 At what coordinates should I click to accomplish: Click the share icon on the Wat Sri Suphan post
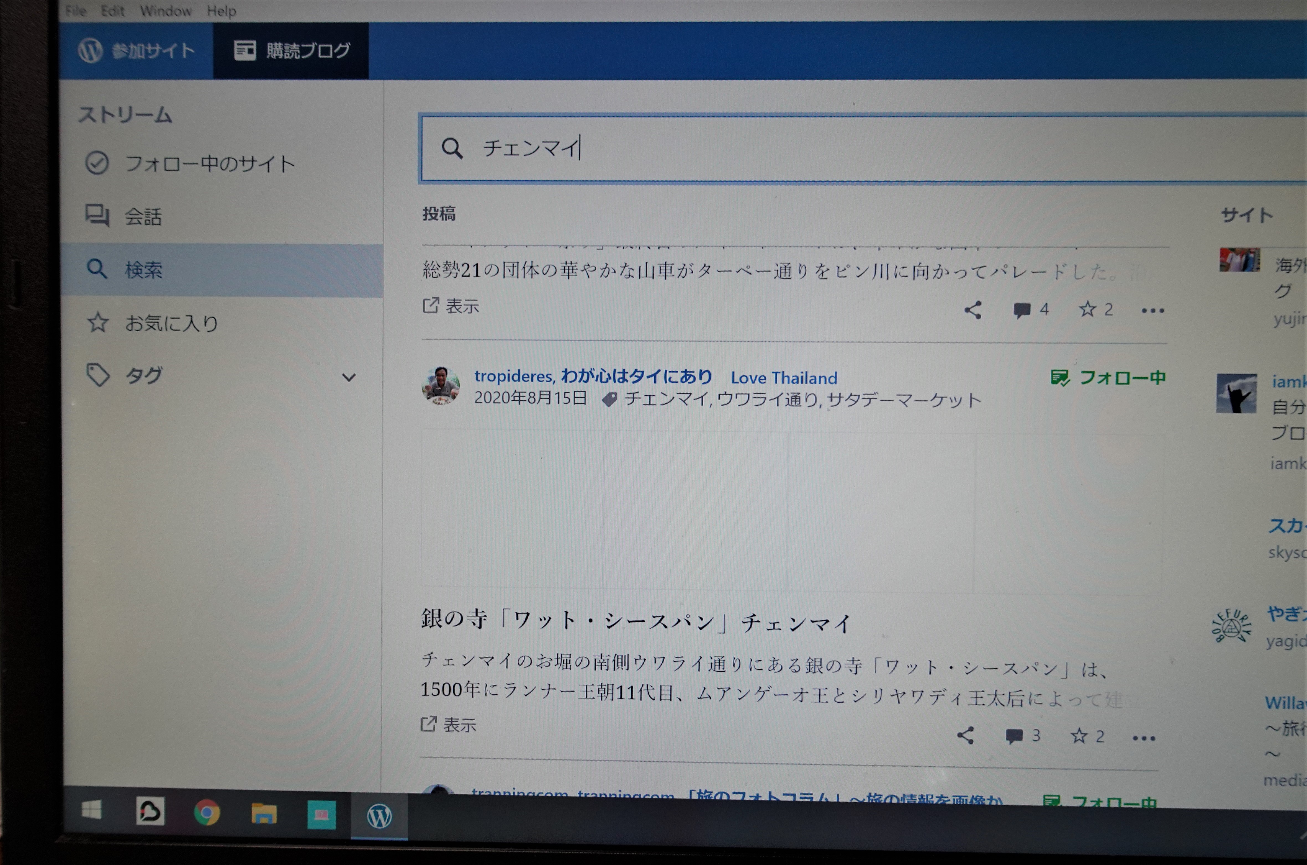click(x=965, y=735)
